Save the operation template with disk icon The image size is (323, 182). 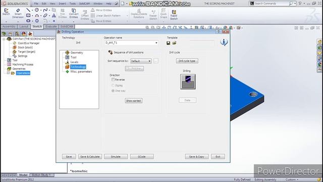pos(168,43)
